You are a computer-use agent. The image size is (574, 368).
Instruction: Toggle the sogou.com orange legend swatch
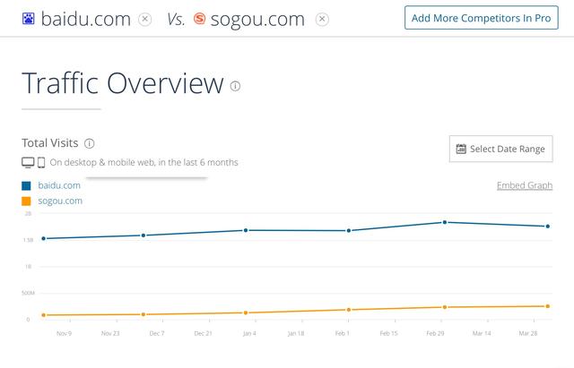[x=26, y=201]
